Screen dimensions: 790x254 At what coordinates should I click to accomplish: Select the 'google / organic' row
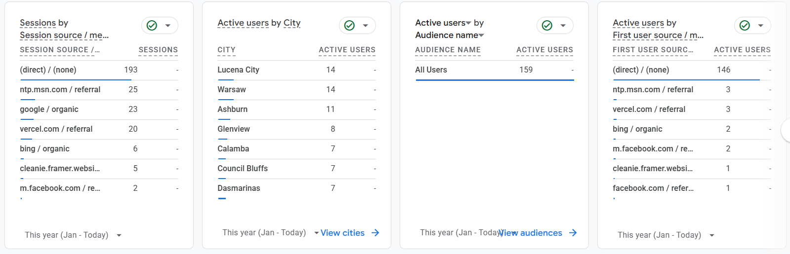point(99,109)
